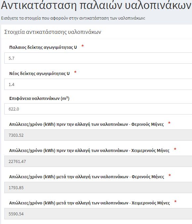Click the page title 'Αντικατάσταση παλαιών υαλοπινάκων'
Screen dimensions: 192x224
[x=96, y=5]
